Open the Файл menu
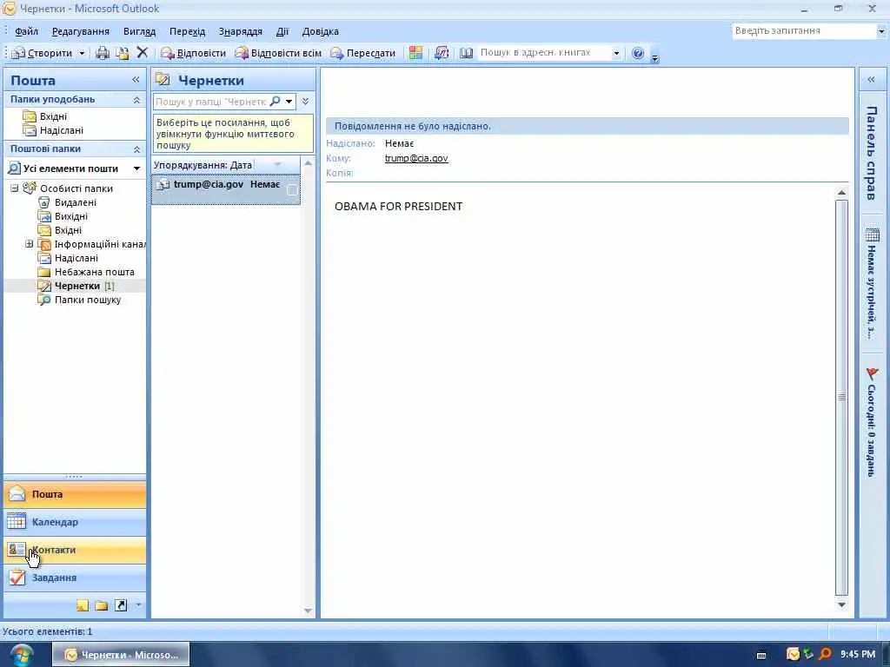Screen dimensions: 890x667 [26, 31]
